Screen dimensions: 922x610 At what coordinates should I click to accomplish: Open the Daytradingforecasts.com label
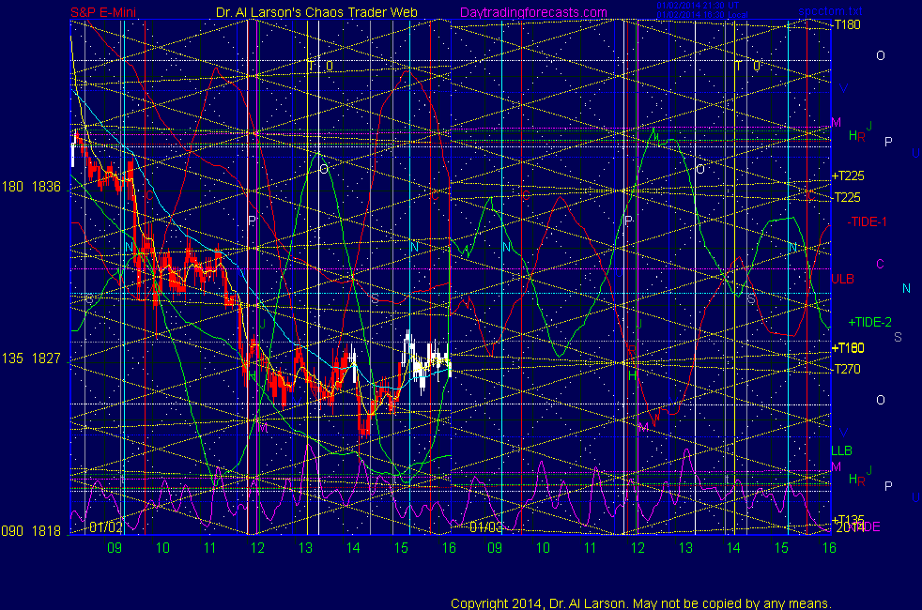pyautogui.click(x=533, y=12)
